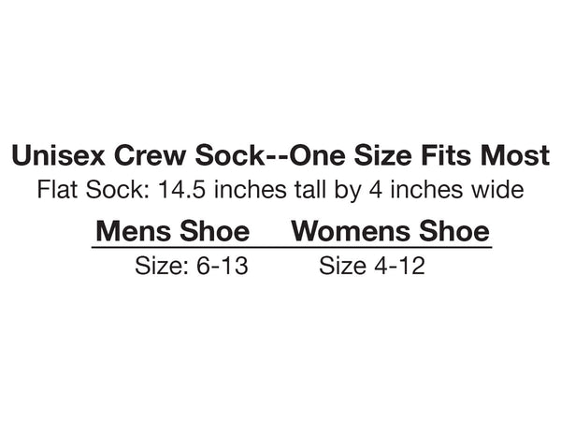Viewport: 561px width, 421px height.
Task: Click the word 'Most' ending the title
Action: pyautogui.click(x=512, y=156)
